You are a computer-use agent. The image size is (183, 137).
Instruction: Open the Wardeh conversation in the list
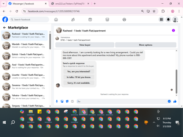coord(25,46)
